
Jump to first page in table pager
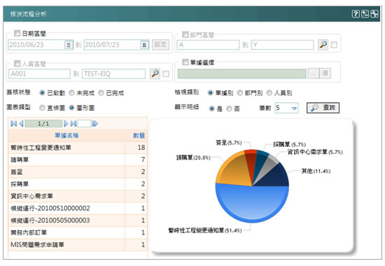pos(14,124)
